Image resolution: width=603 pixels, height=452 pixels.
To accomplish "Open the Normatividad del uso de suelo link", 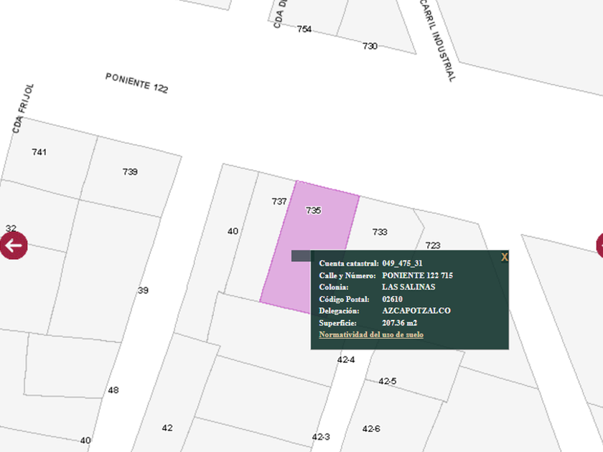I will [x=371, y=335].
